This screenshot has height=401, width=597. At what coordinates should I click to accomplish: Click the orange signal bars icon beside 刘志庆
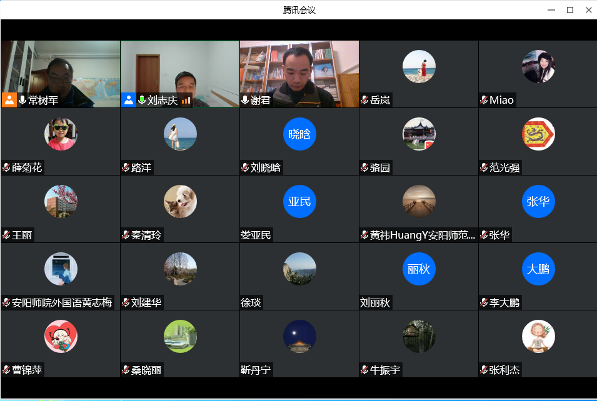186,101
